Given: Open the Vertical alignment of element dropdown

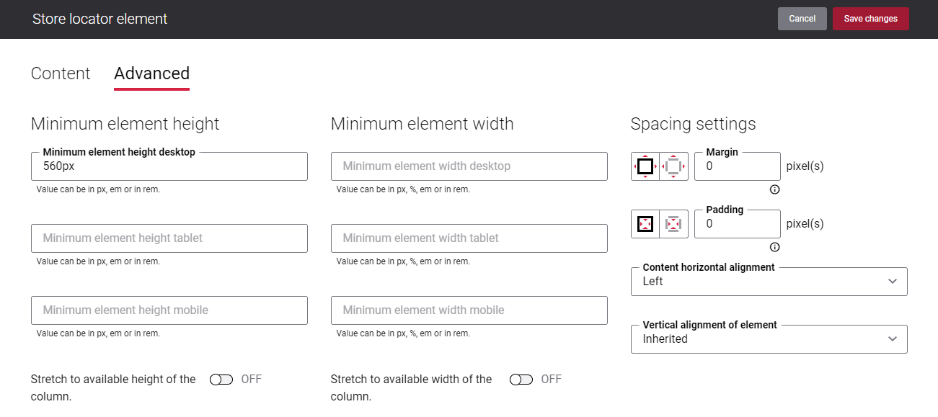Looking at the screenshot, I should [x=769, y=339].
